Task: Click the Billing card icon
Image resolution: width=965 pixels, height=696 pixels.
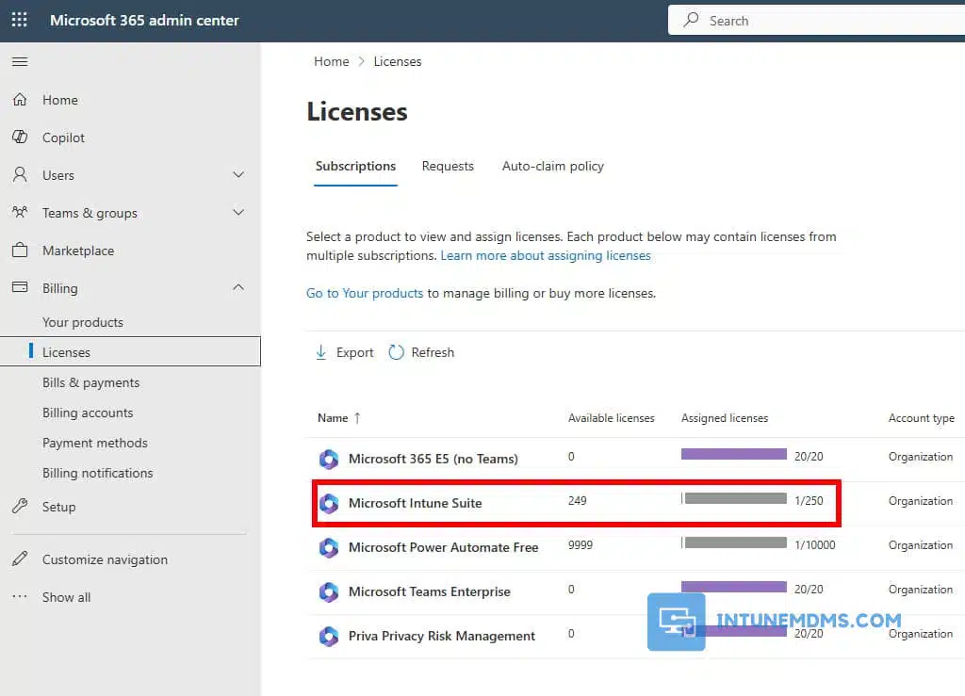Action: (x=20, y=287)
